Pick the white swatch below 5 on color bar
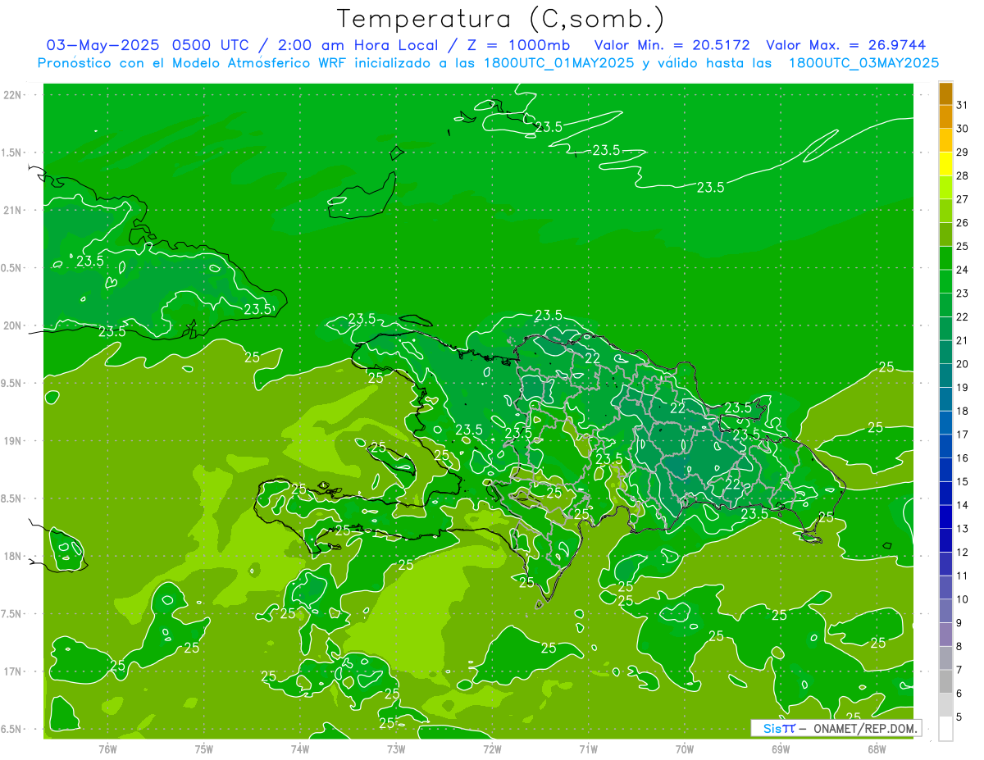The height and width of the screenshot is (760, 984). point(945,728)
